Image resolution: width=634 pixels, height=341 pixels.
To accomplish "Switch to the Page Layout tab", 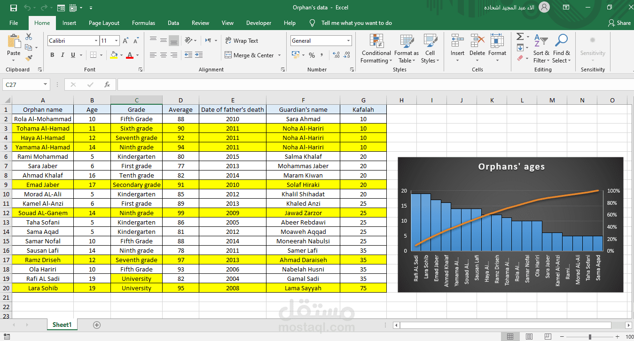I will [x=104, y=23].
